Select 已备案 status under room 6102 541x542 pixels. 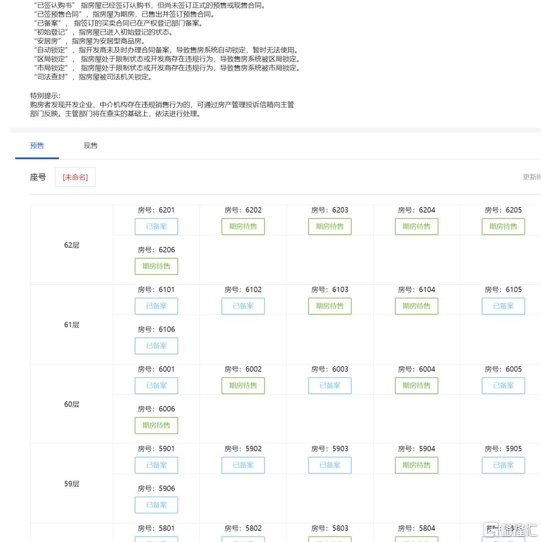pyautogui.click(x=243, y=306)
